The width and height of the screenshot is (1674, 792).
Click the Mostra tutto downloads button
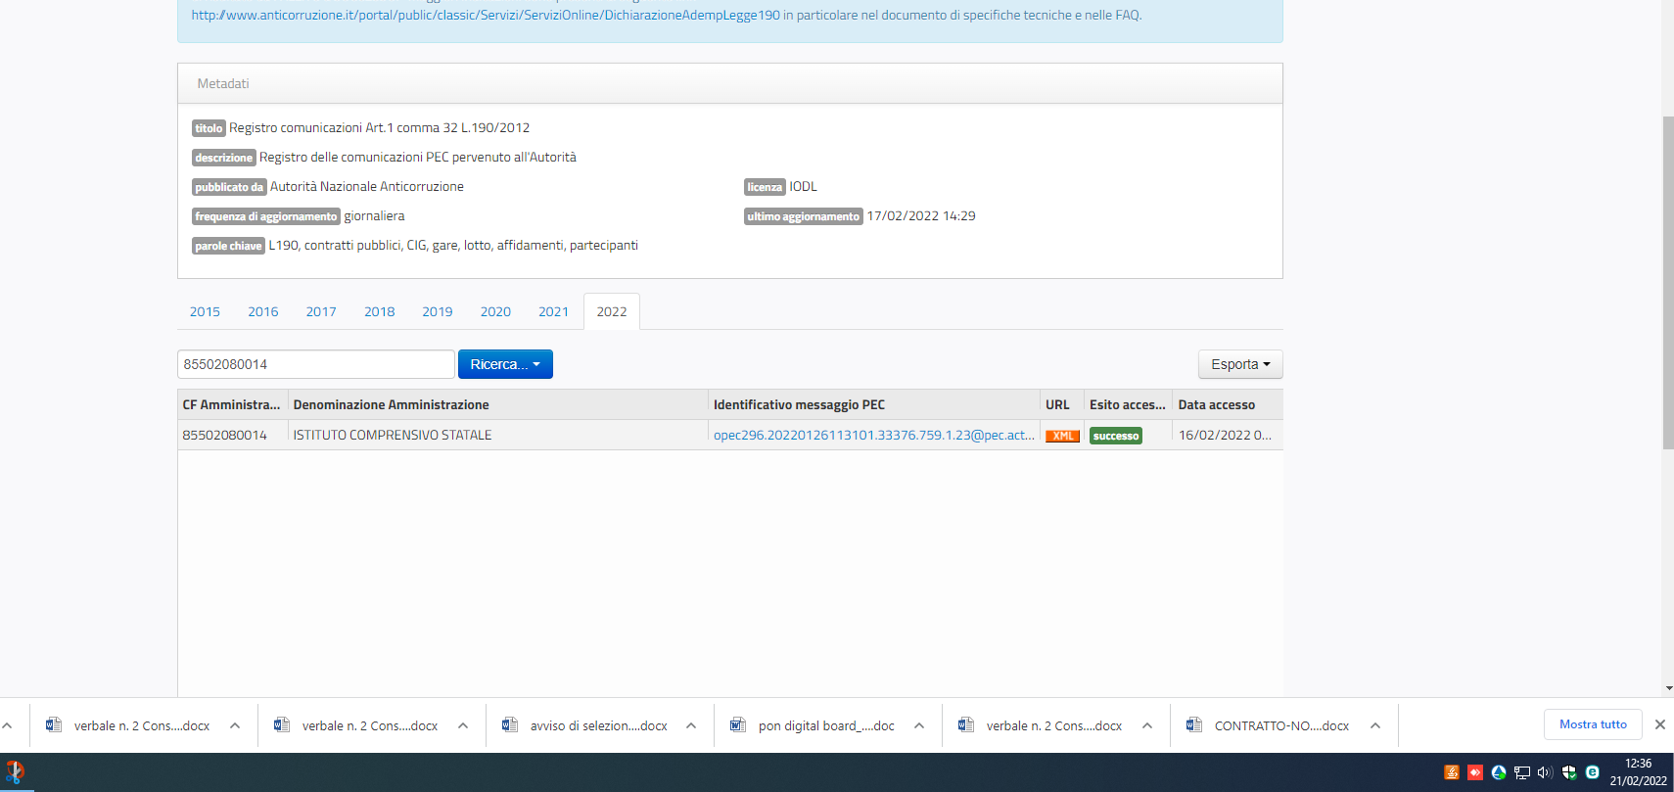pos(1593,724)
